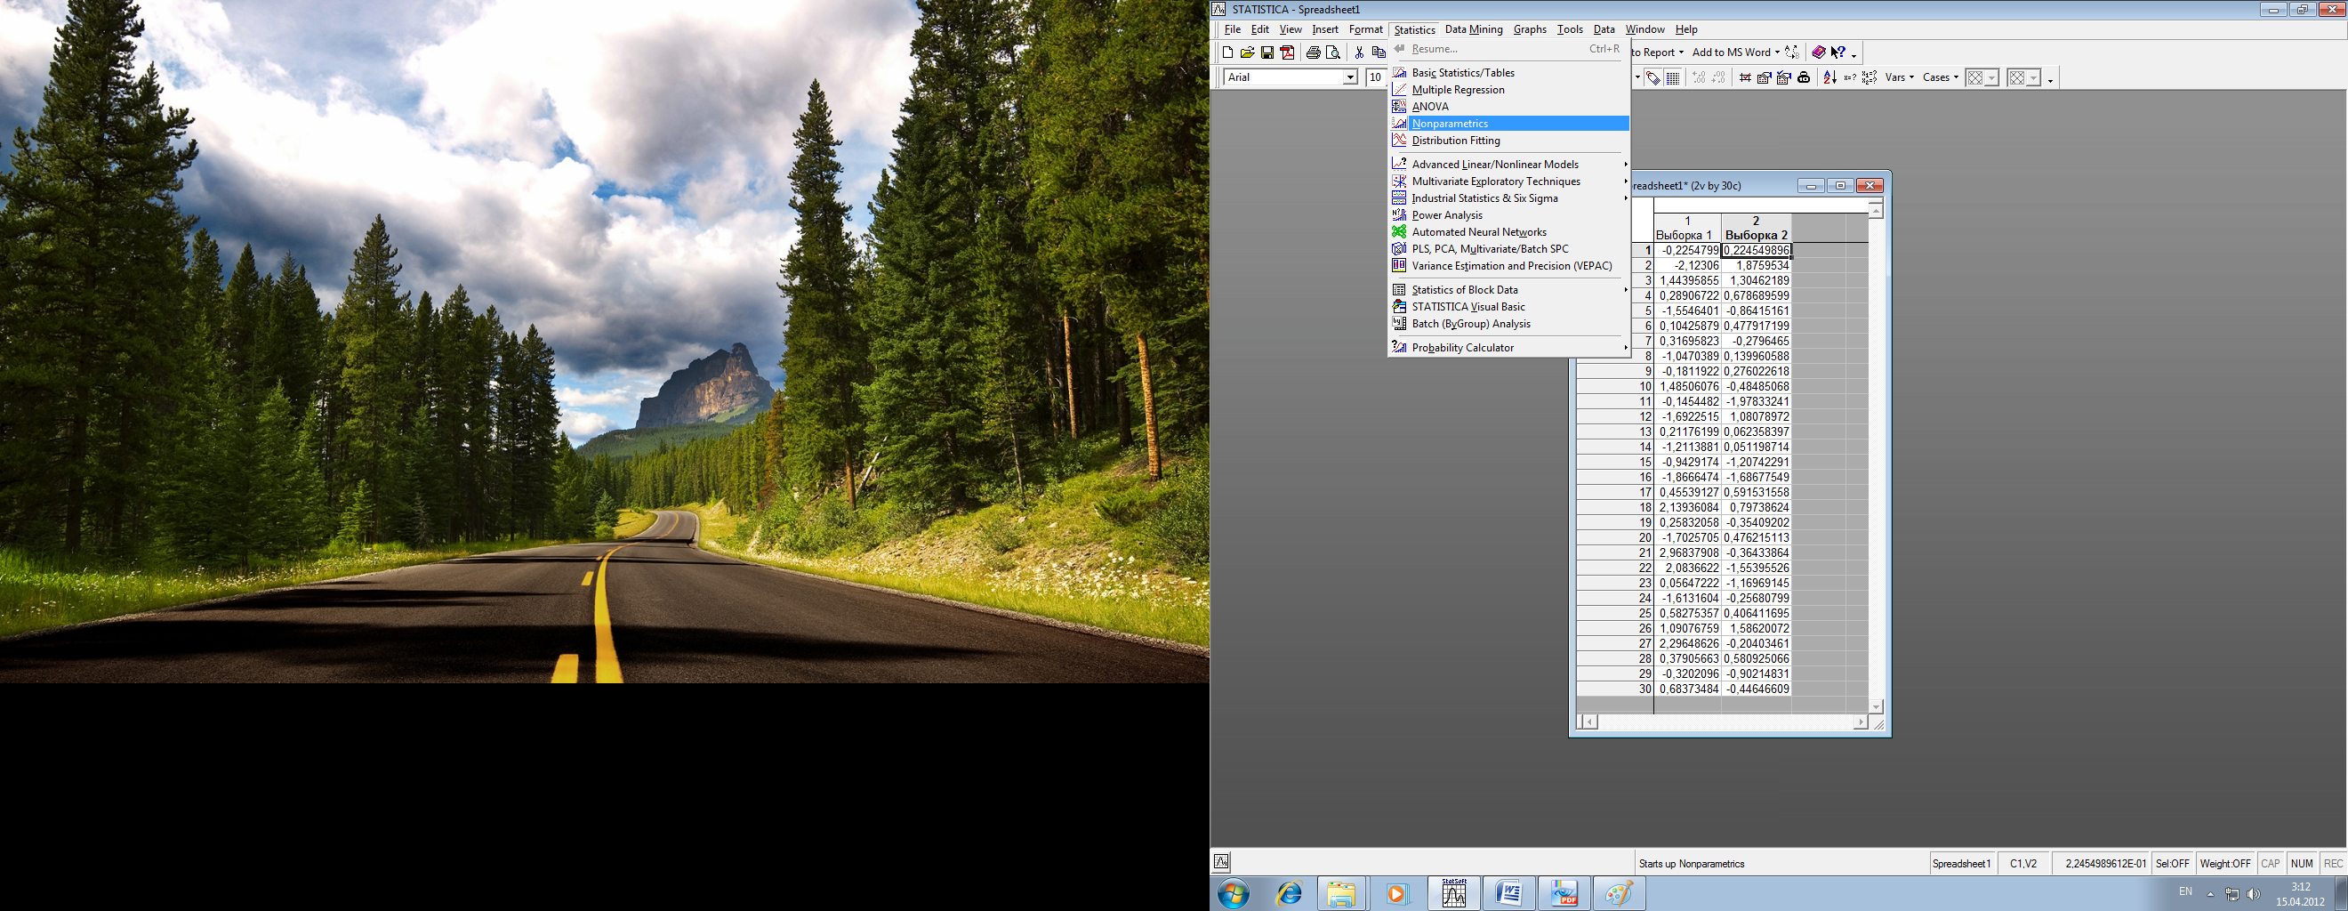
Task: Click the Open file folder icon
Action: 1248,52
